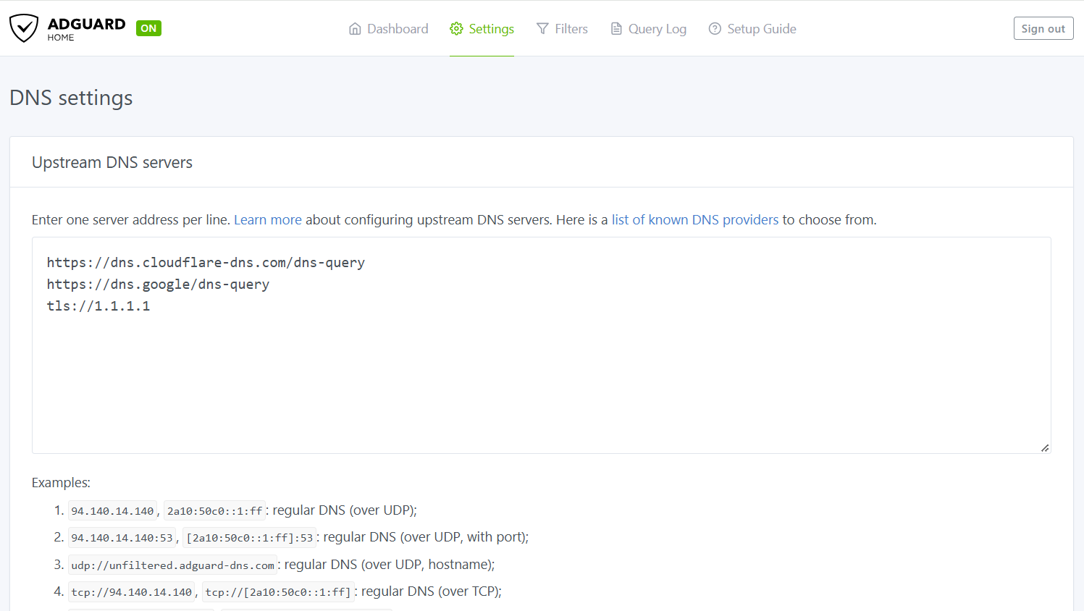This screenshot has width=1084, height=611.
Task: Switch to the Query Log tab
Action: click(648, 29)
